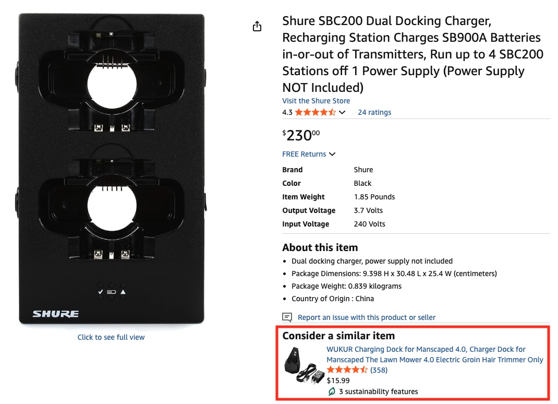Expand the rating breakdown chevron next to stars
Viewport: 558px width, 404px height.
pos(342,112)
